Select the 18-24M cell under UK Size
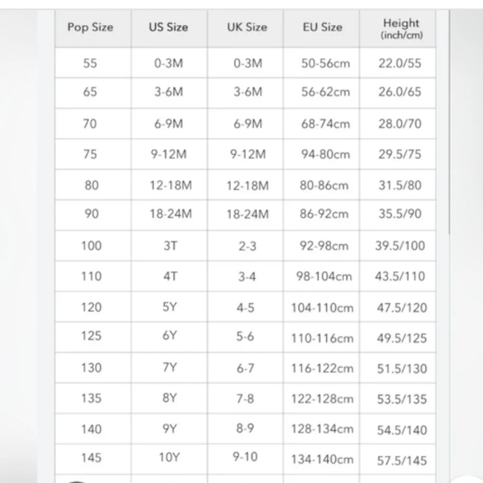The height and width of the screenshot is (483, 483). [x=247, y=214]
